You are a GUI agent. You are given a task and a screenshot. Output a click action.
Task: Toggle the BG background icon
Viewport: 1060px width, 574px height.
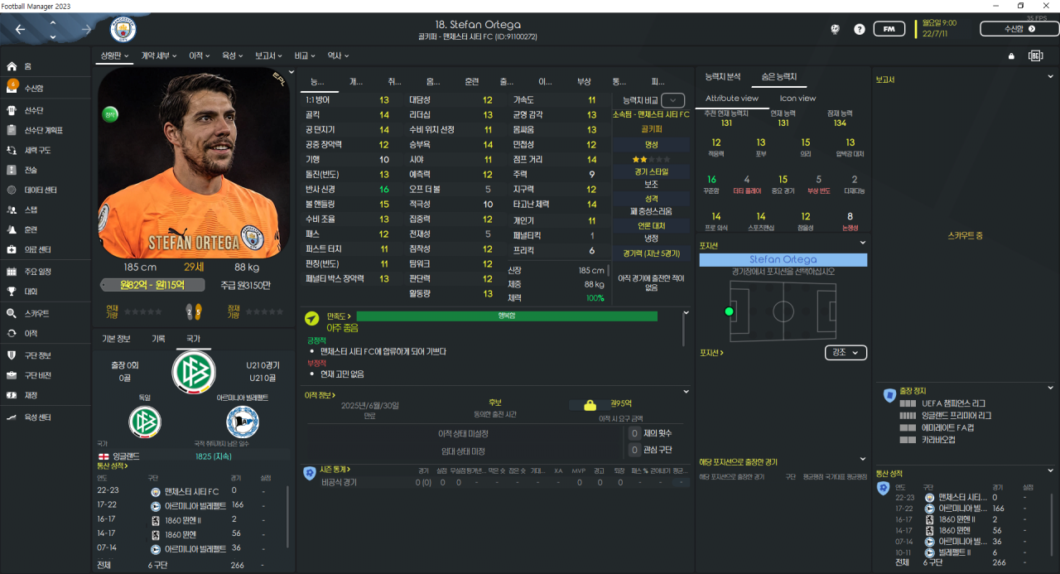coord(1035,55)
